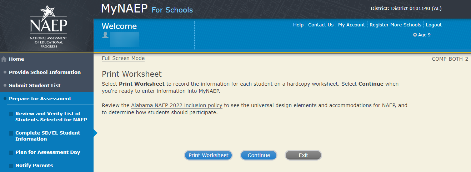Open the Help menu item
Screen dimensions: 471x172
click(x=298, y=25)
